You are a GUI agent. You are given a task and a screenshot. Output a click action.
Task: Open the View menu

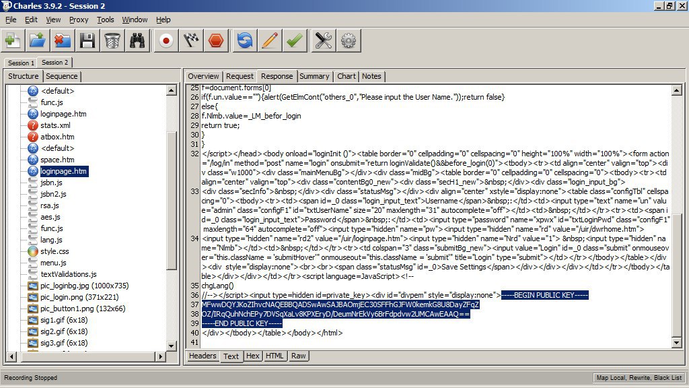coord(53,20)
